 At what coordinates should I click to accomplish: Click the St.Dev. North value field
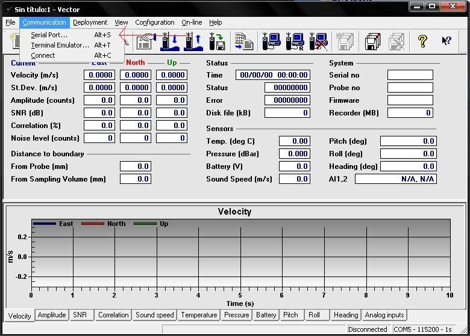[x=136, y=87]
